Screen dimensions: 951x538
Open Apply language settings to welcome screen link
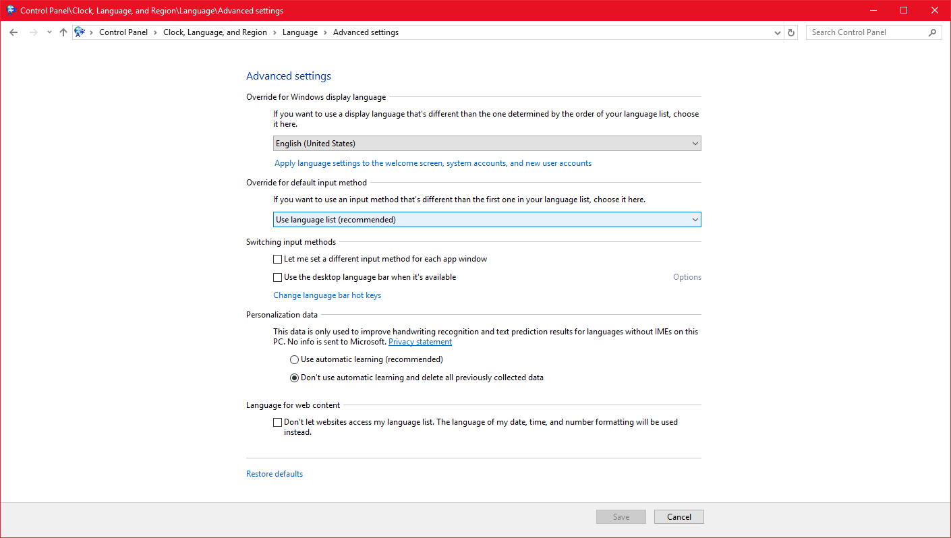(433, 163)
